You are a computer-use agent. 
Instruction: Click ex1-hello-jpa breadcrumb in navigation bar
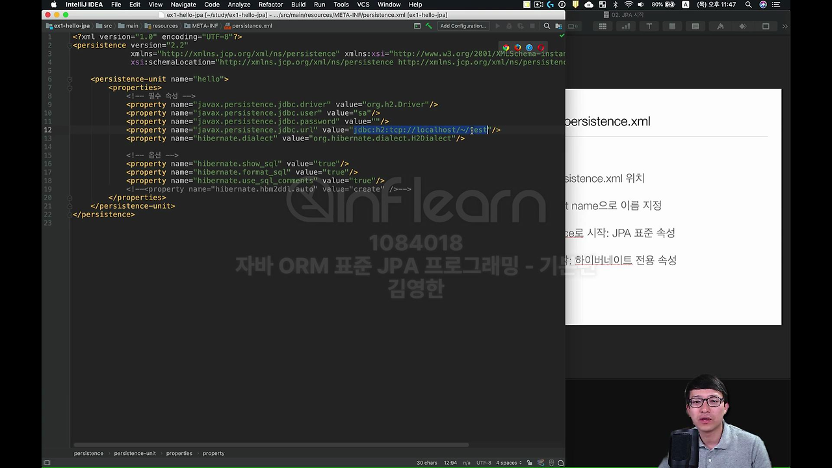[68, 26]
